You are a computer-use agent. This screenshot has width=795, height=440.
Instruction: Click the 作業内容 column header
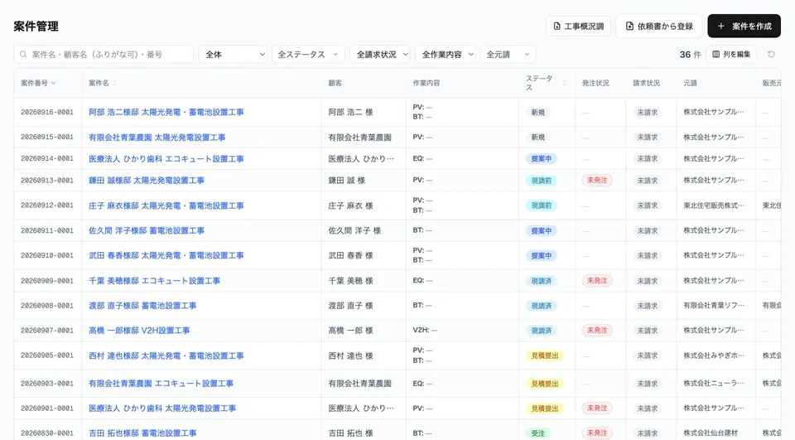[x=426, y=83]
